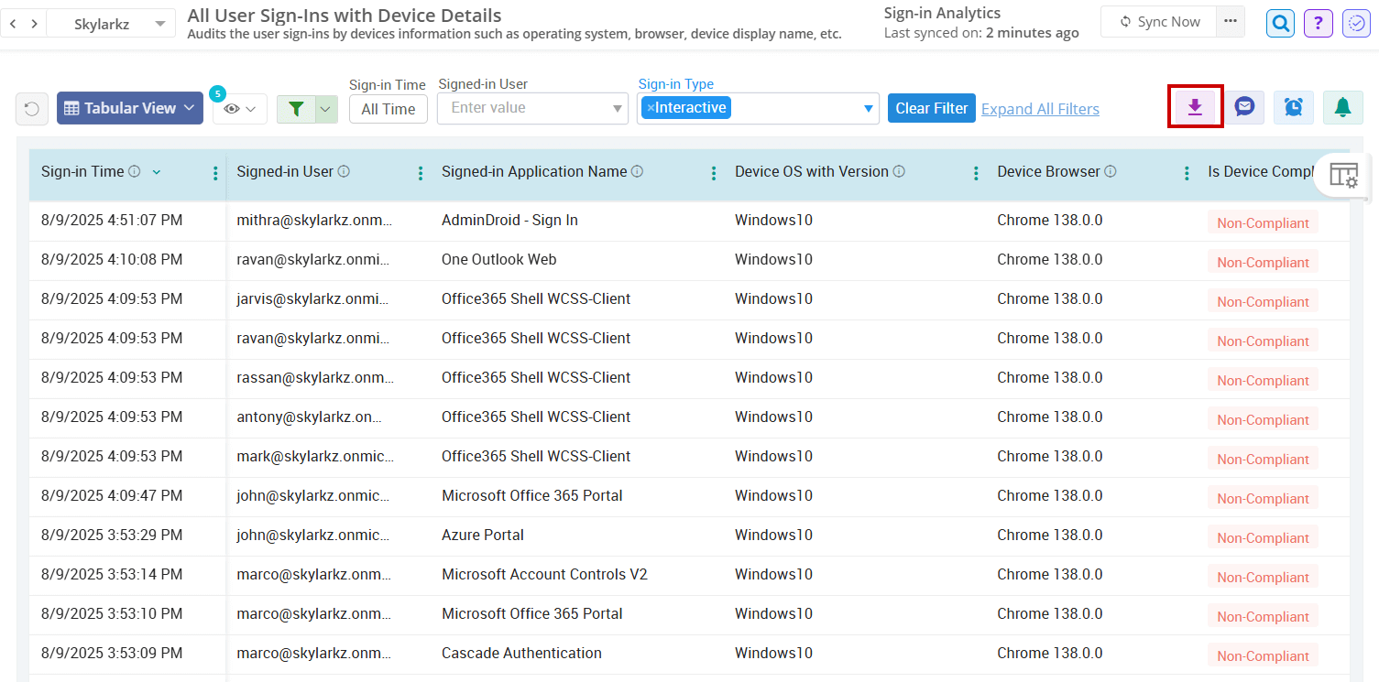Viewport: 1379px width, 682px height.
Task: Click the send feedback message icon
Action: click(x=1244, y=106)
